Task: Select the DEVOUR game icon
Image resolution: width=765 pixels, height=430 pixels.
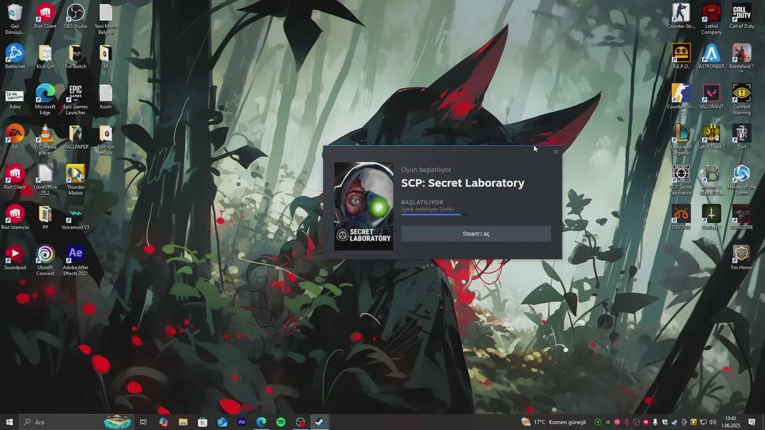Action: click(681, 217)
